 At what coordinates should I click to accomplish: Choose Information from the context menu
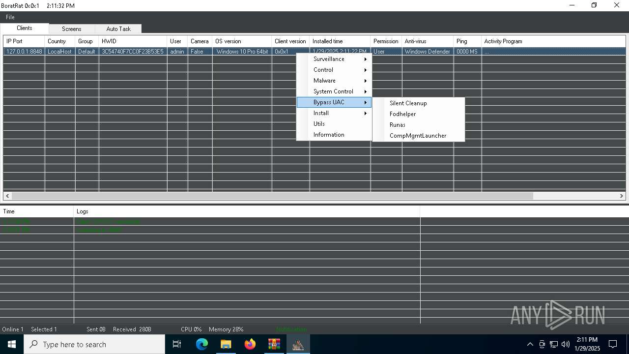pos(334,135)
